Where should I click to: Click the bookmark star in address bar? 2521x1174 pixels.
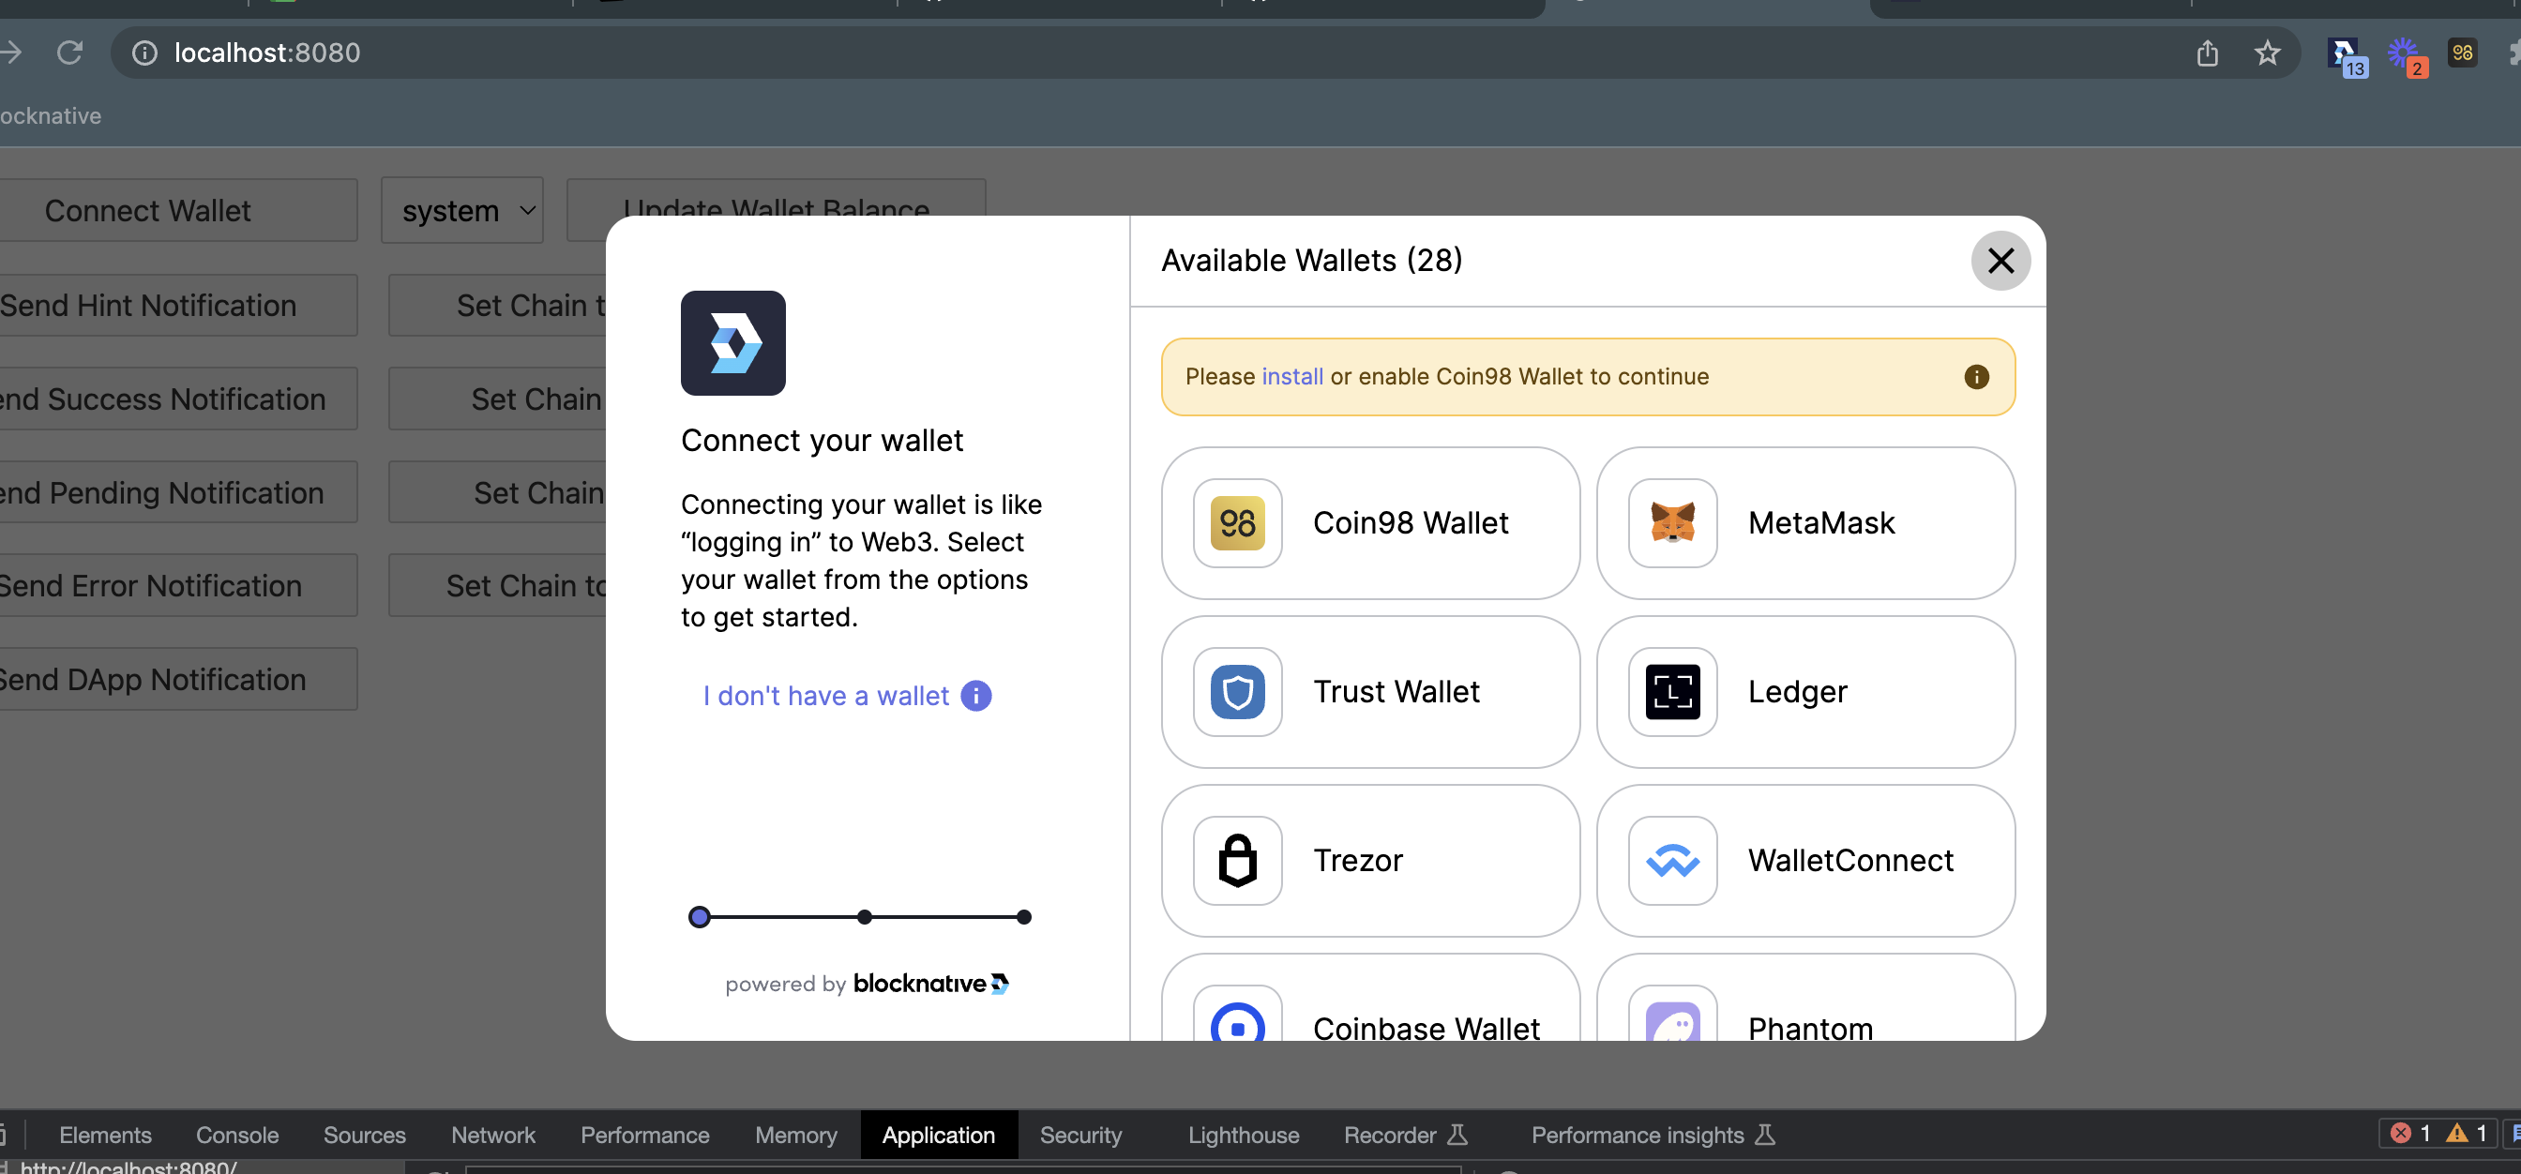(x=2267, y=53)
